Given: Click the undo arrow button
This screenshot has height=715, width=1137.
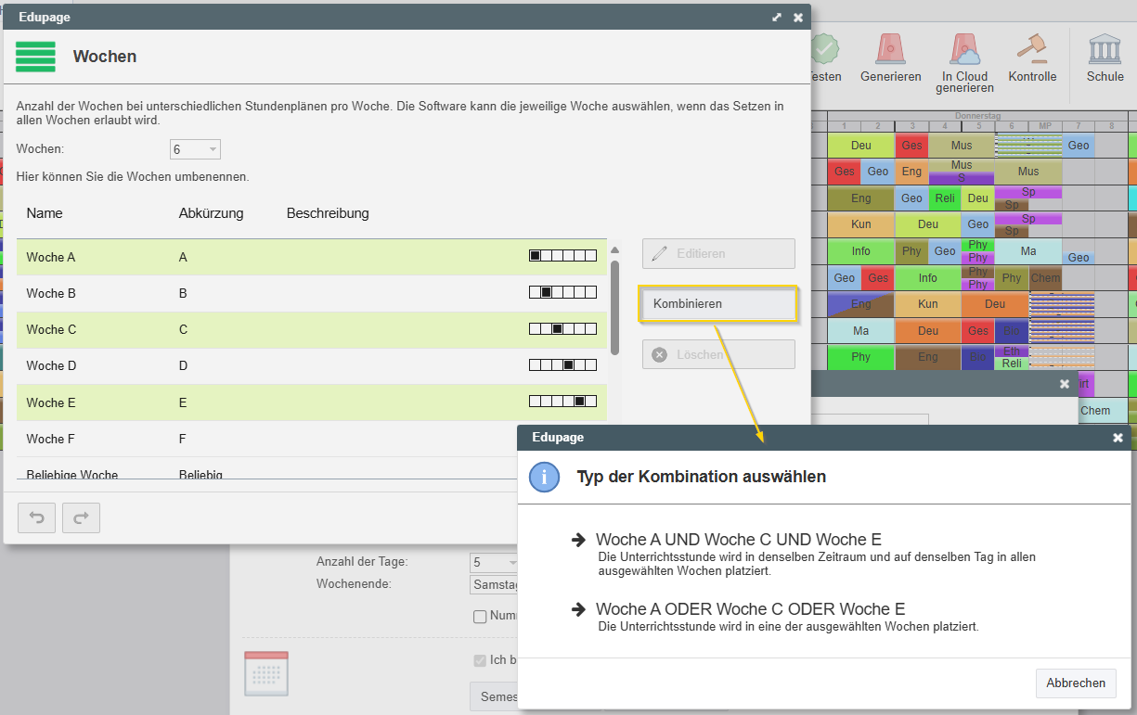Looking at the screenshot, I should (x=37, y=518).
